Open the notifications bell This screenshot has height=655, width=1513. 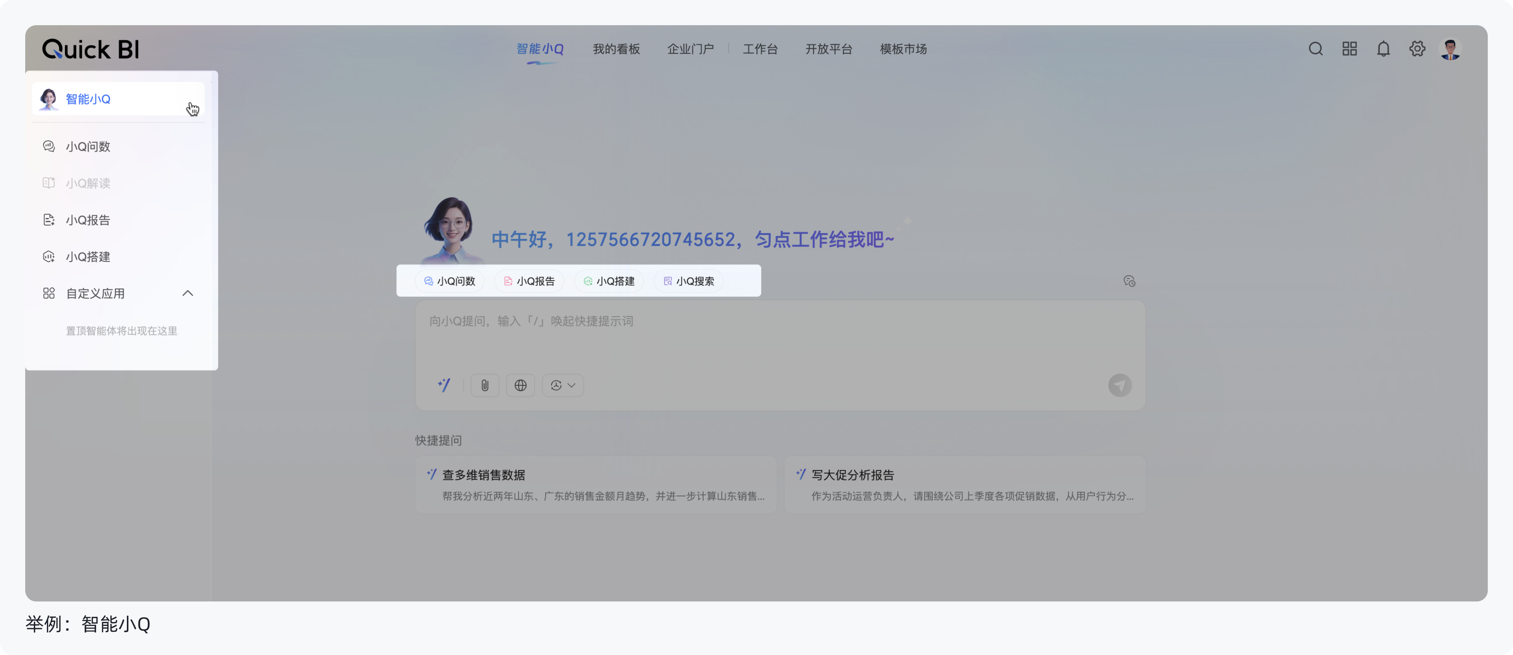coord(1383,49)
